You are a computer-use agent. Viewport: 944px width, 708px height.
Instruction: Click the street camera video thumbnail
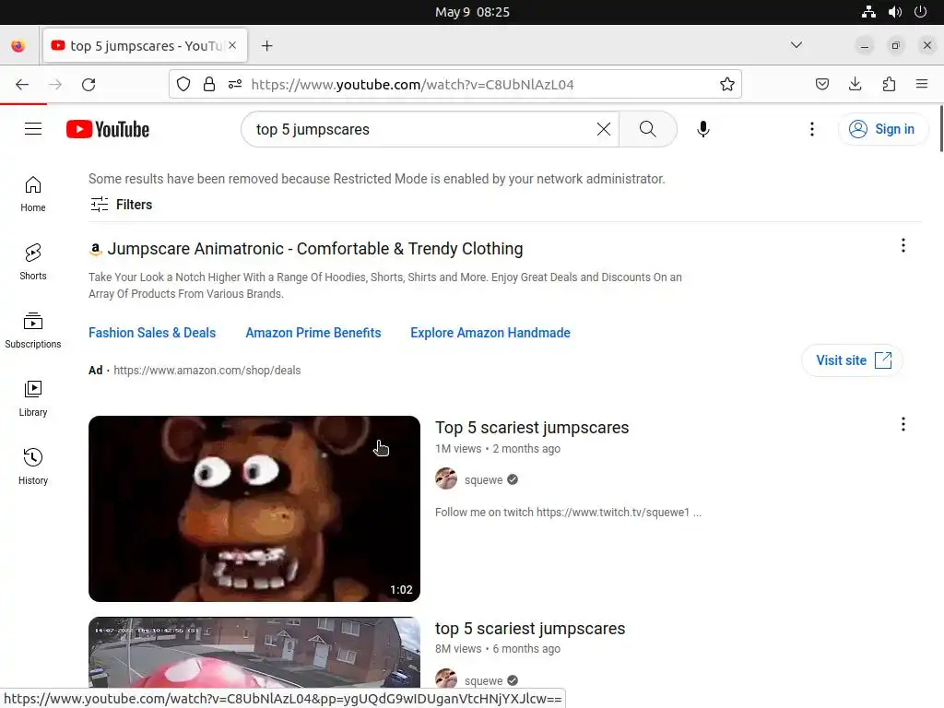pos(254,653)
